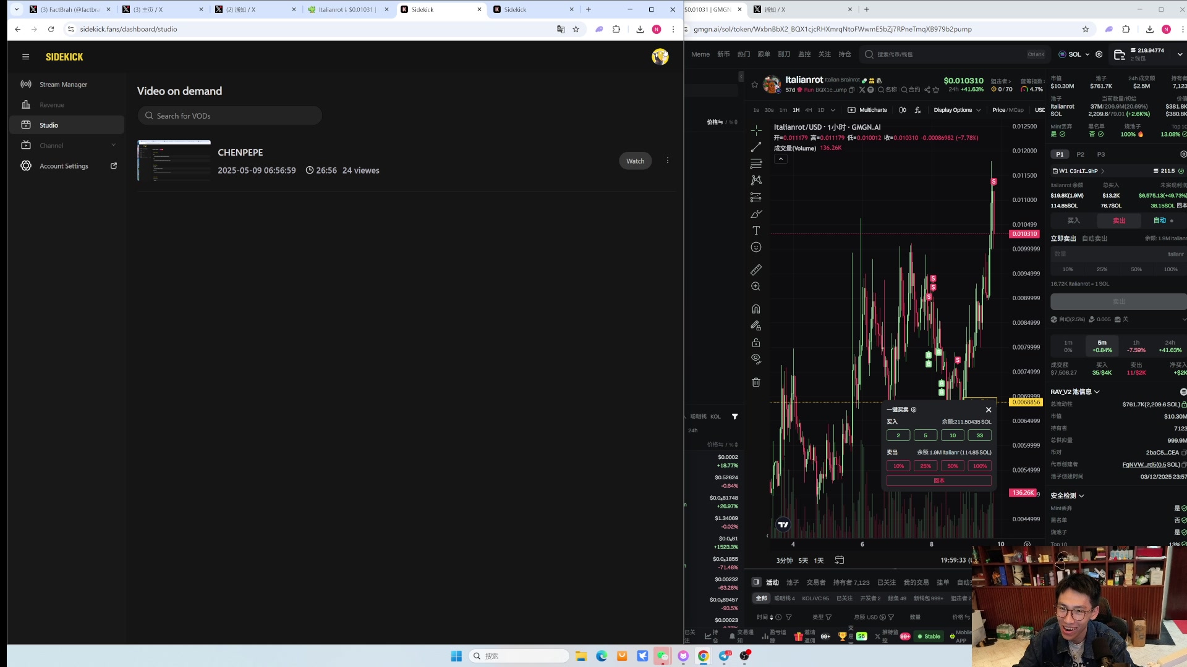
Task: Toggle the magnet snap mode
Action: (x=756, y=309)
